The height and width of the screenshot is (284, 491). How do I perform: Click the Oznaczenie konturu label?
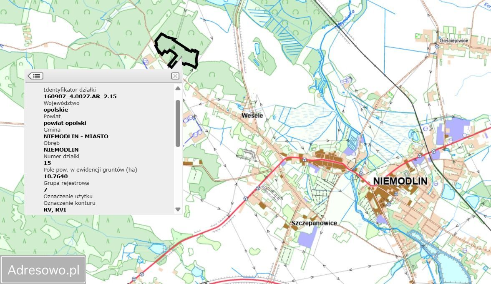(70, 203)
